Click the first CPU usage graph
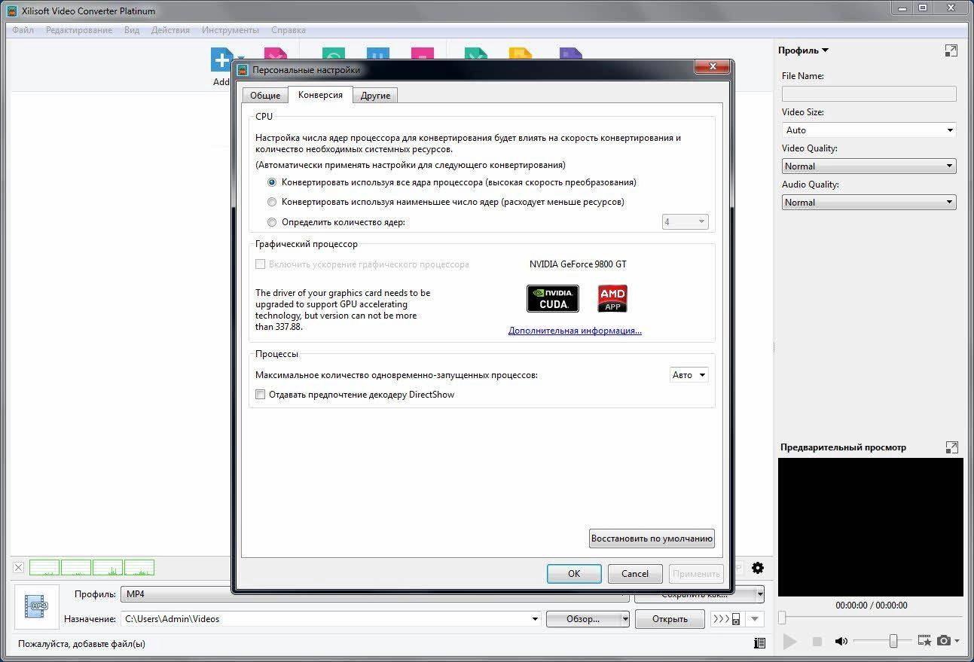Viewport: 974px width, 662px height. click(x=44, y=568)
